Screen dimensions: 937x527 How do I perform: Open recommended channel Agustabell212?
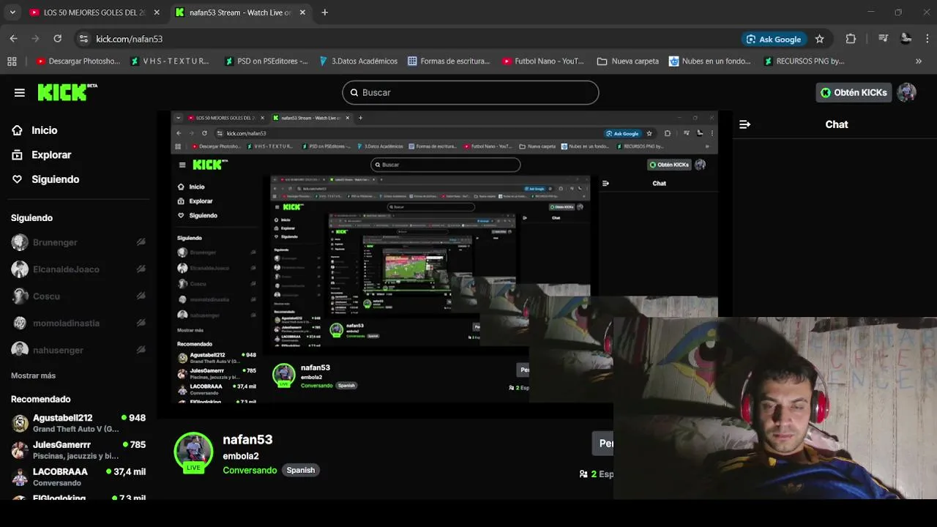[x=79, y=423]
